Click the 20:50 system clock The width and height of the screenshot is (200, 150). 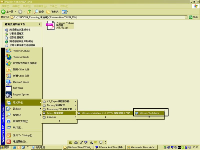(x=195, y=147)
